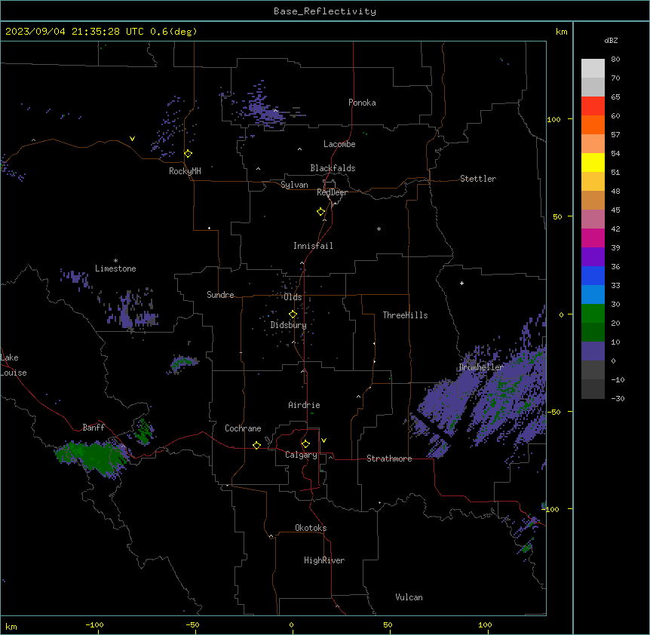Select the Airdrie label
Image resolution: width=650 pixels, height=635 pixels.
pyautogui.click(x=304, y=405)
